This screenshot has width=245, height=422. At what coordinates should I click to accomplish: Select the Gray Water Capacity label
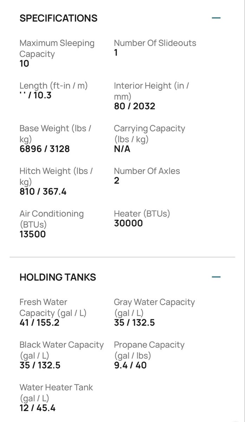pyautogui.click(x=154, y=307)
